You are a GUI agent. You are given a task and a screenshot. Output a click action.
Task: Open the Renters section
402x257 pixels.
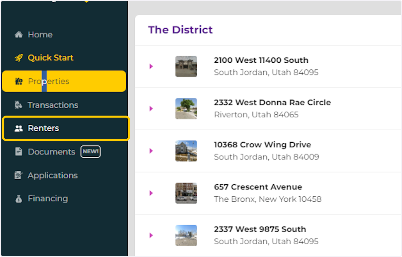tap(43, 128)
